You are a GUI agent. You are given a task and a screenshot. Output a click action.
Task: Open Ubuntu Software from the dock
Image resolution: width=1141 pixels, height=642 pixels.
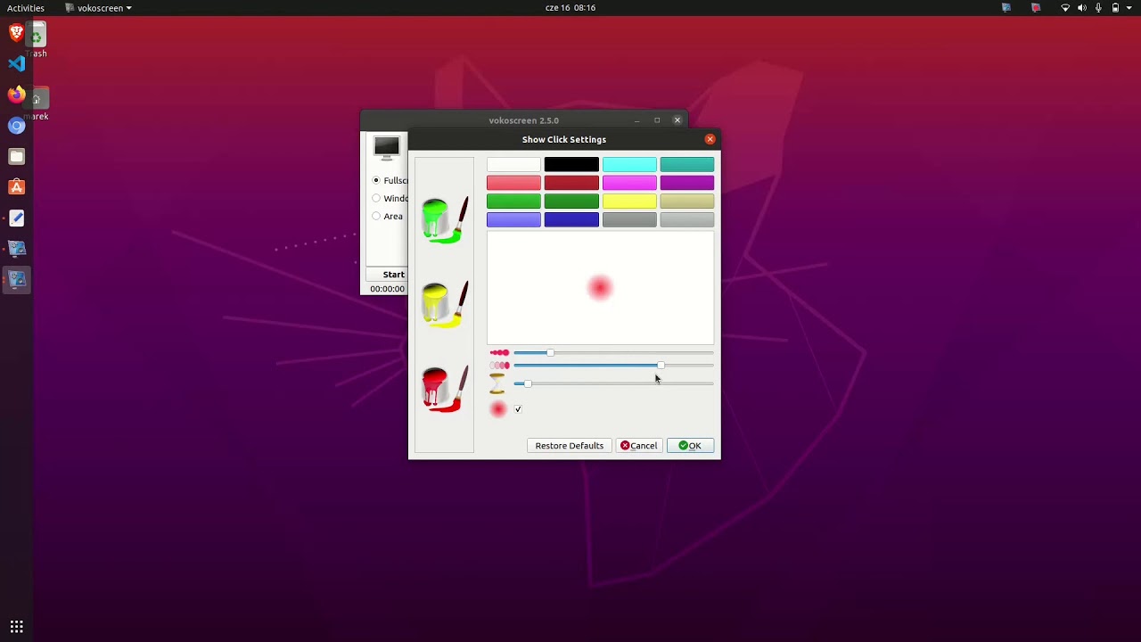coord(16,187)
